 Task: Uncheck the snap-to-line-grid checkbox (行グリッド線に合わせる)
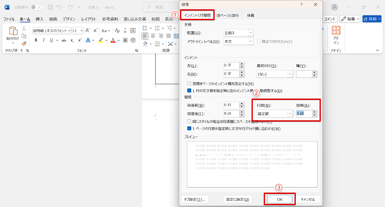(x=189, y=129)
